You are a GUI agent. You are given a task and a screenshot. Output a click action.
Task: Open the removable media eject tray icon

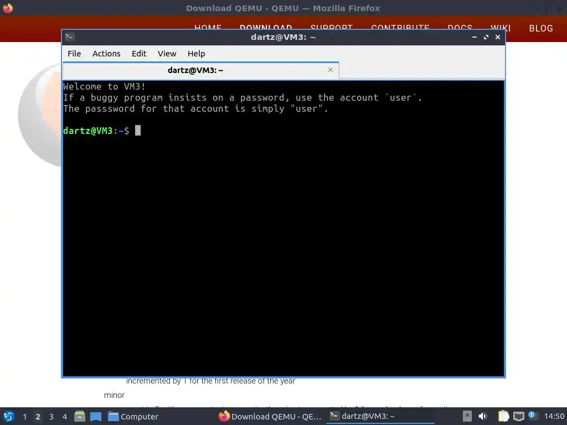[467, 416]
